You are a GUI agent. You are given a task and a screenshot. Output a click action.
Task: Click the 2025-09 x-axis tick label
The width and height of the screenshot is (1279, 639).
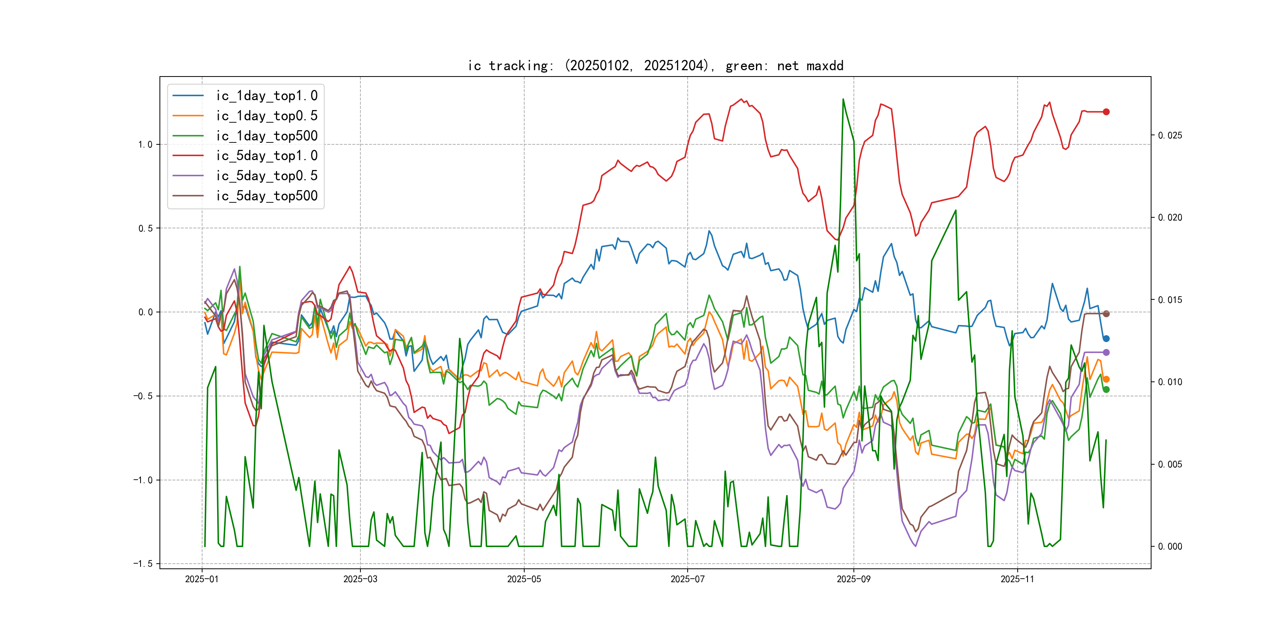[x=853, y=579]
